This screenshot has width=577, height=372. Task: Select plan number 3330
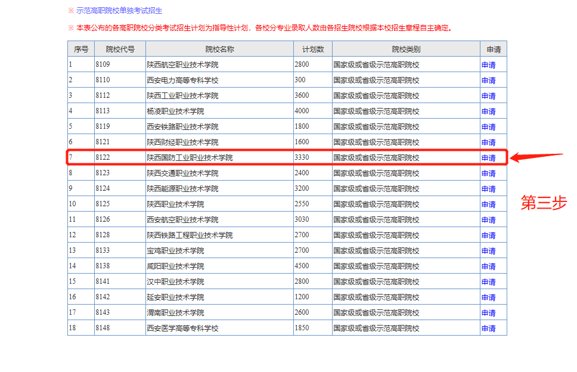302,157
